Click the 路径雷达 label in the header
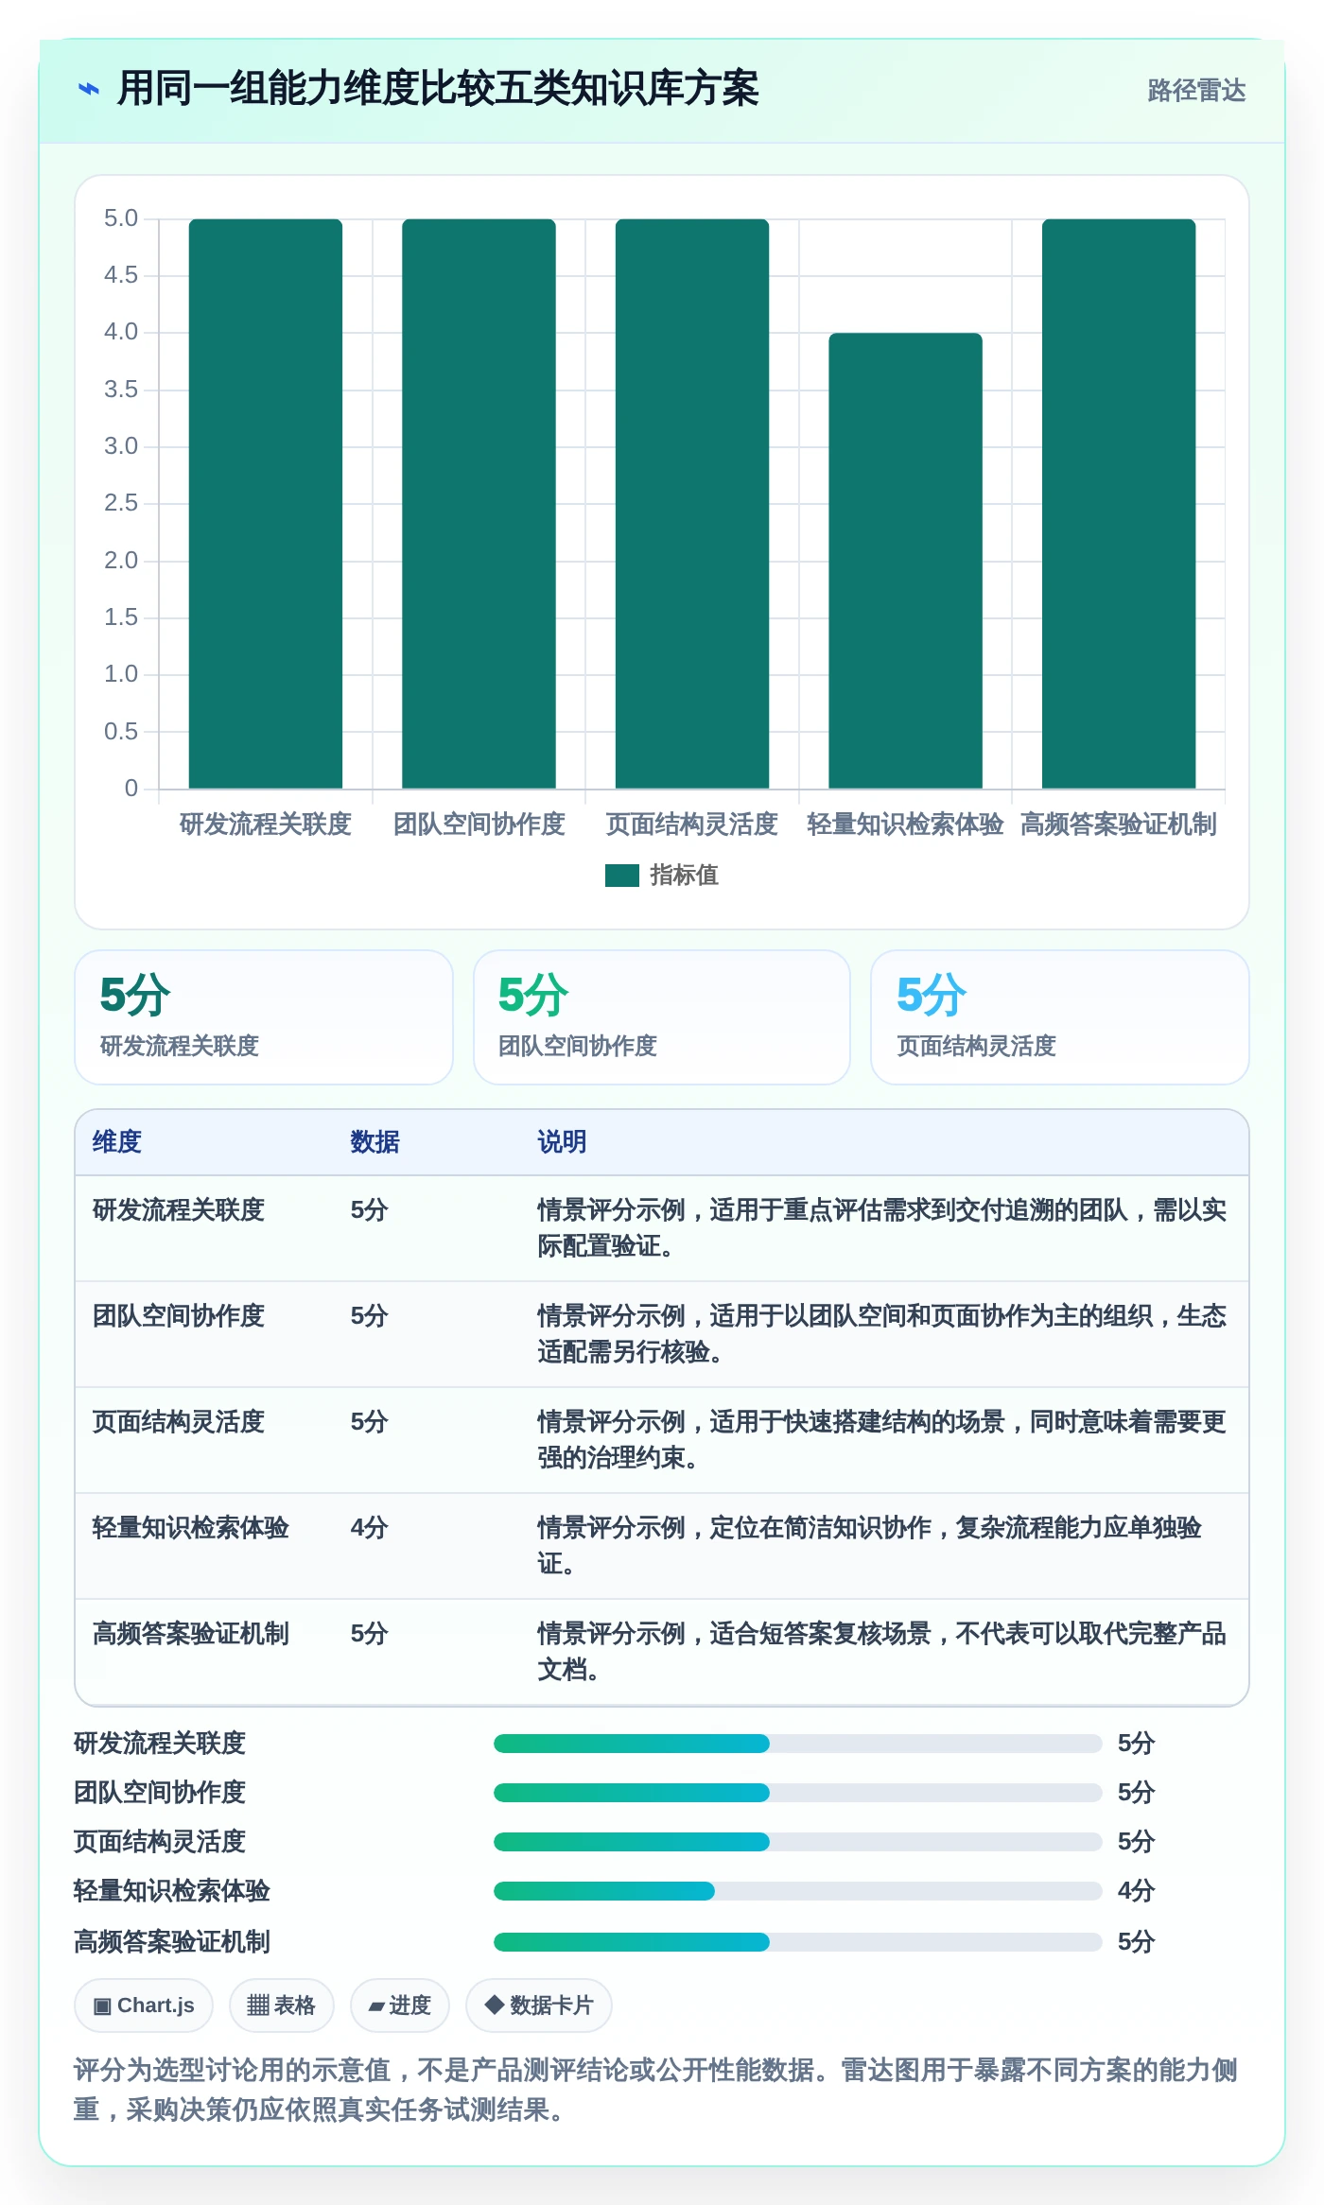 pyautogui.click(x=1196, y=90)
